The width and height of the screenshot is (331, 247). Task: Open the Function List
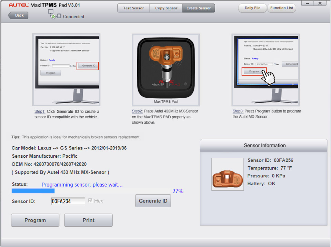point(282,8)
